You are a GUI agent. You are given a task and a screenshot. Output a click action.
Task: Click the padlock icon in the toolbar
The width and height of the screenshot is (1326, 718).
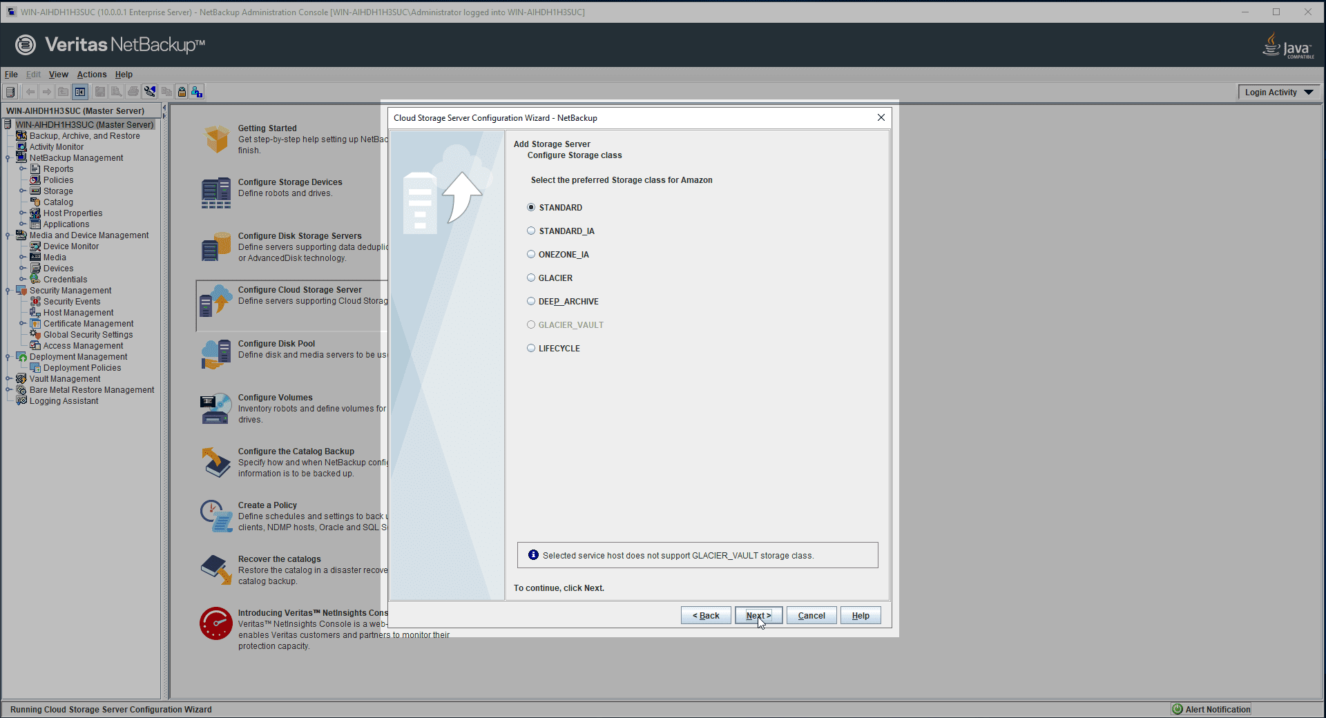click(x=182, y=92)
